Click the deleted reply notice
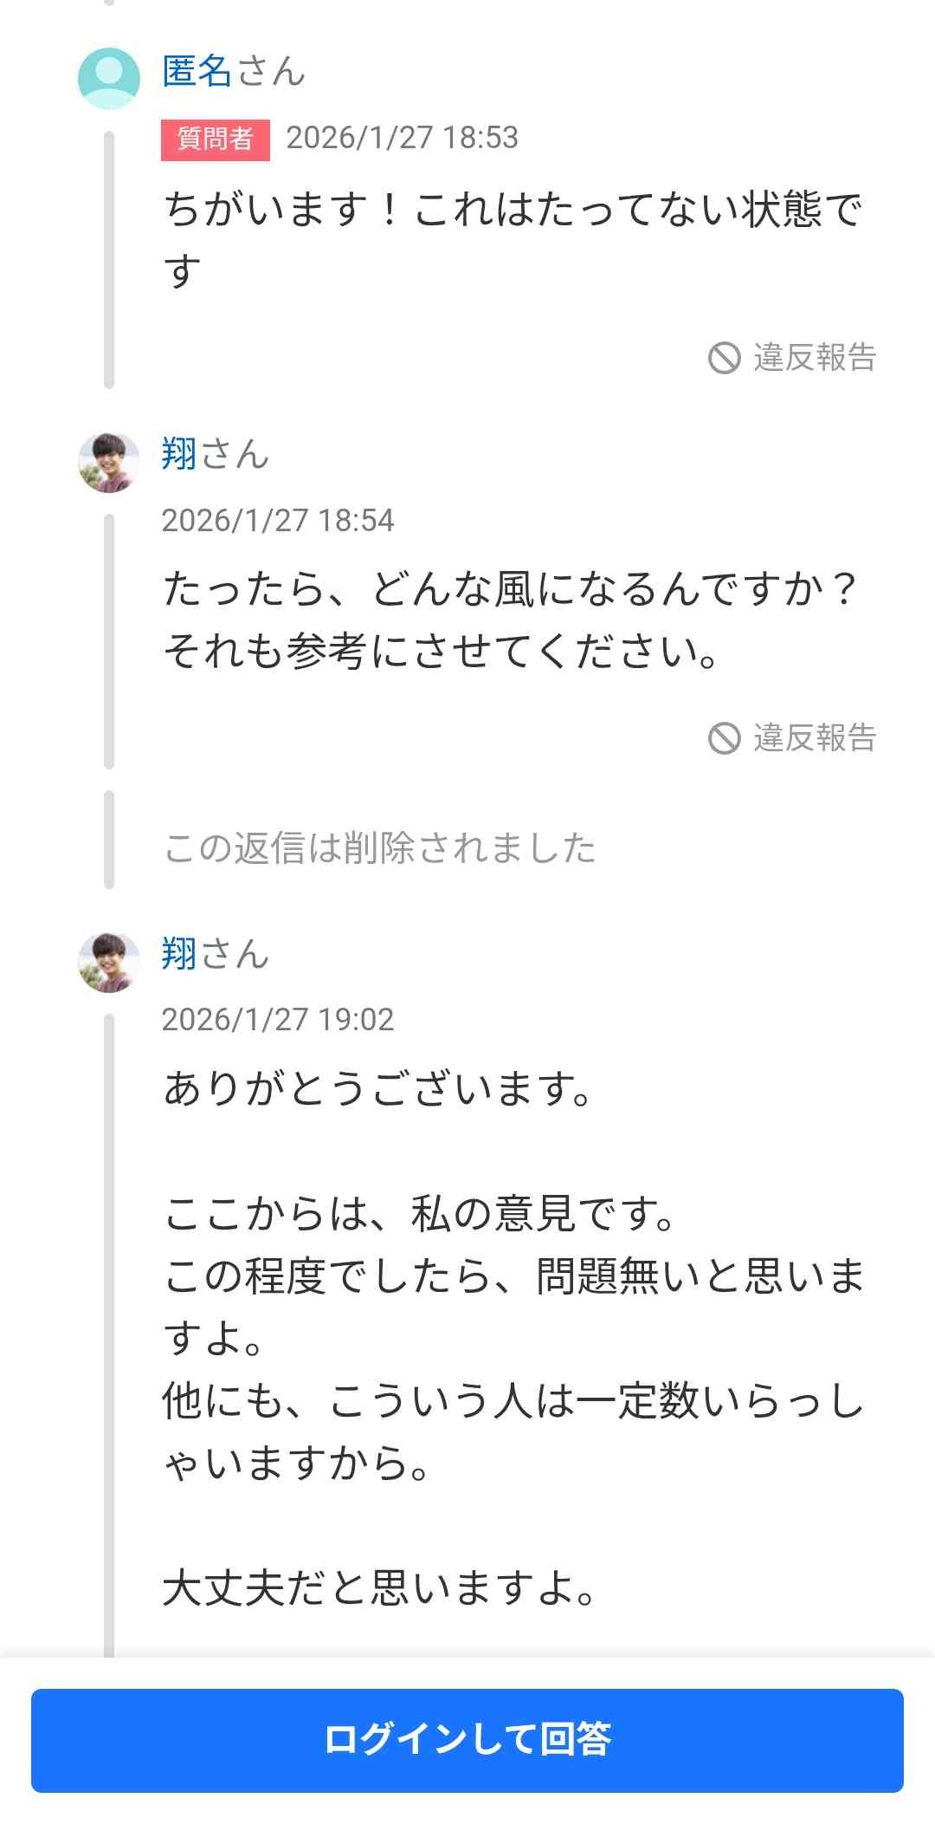The height and width of the screenshot is (1824, 935). (x=380, y=848)
